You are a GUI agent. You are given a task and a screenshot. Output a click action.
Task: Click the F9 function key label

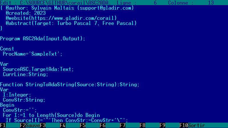point(162,125)
